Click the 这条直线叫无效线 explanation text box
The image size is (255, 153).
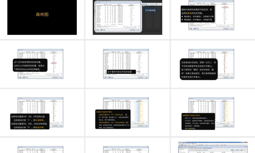(x=199, y=70)
